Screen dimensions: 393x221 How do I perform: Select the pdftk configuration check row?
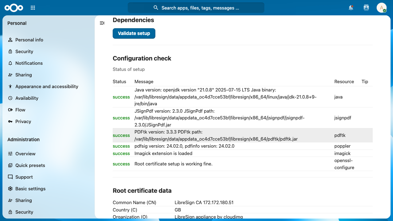click(x=243, y=135)
